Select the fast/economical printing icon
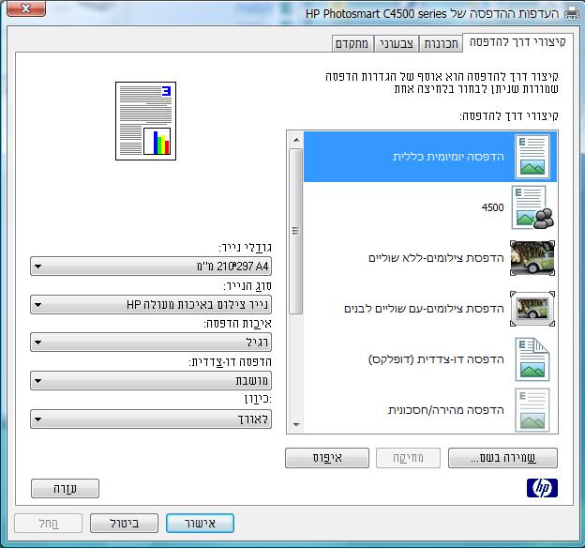 [531, 410]
